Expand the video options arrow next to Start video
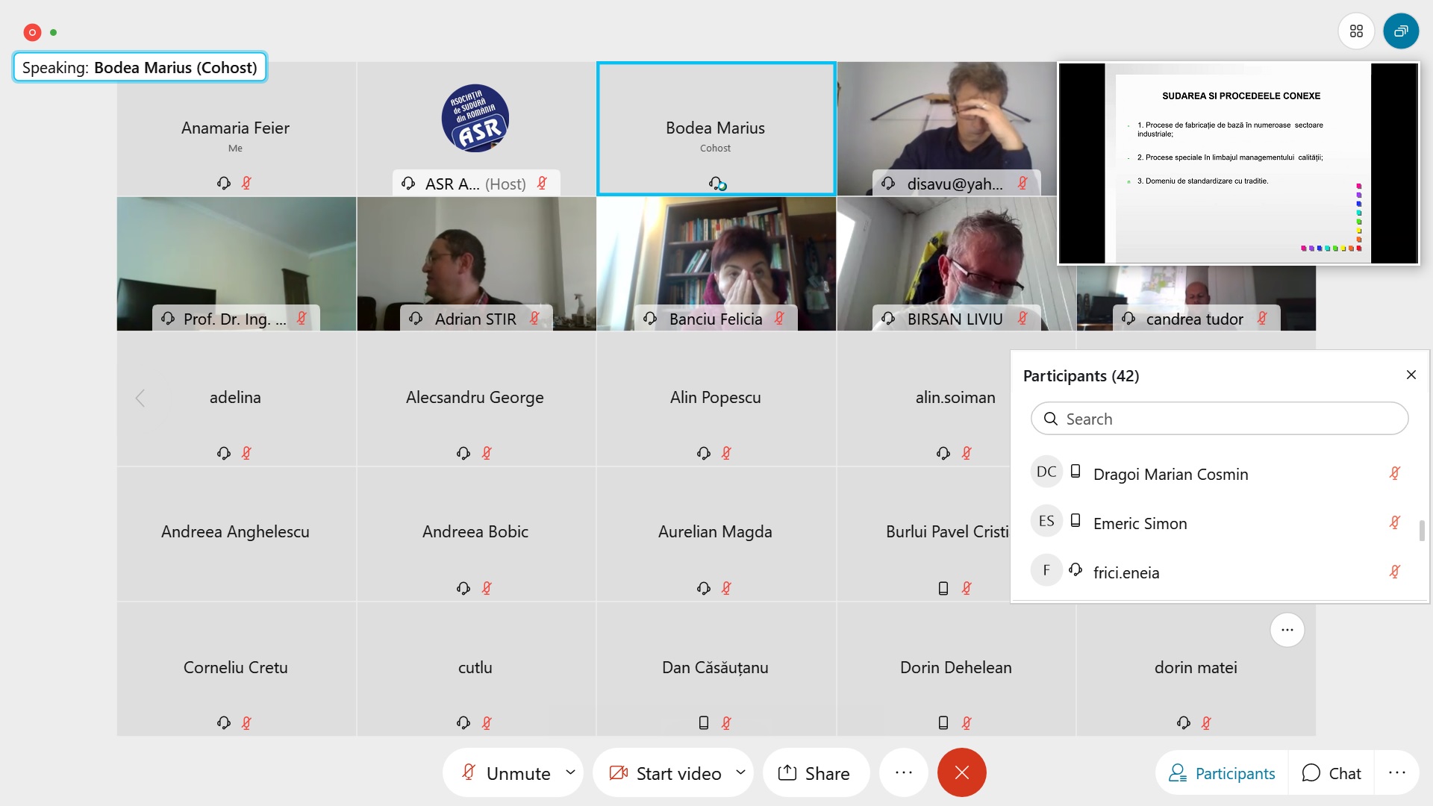This screenshot has height=806, width=1433. (x=740, y=772)
